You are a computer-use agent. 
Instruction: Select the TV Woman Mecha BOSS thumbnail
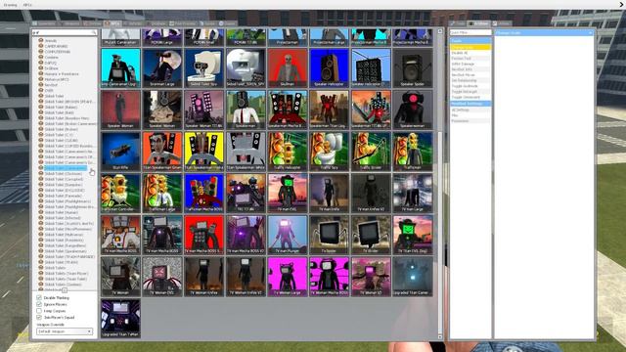tap(330, 276)
